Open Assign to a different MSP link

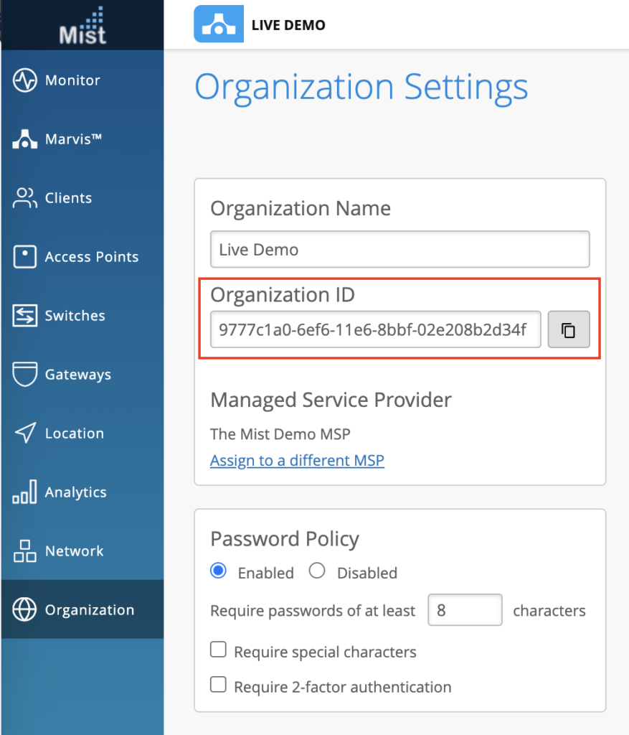click(297, 460)
